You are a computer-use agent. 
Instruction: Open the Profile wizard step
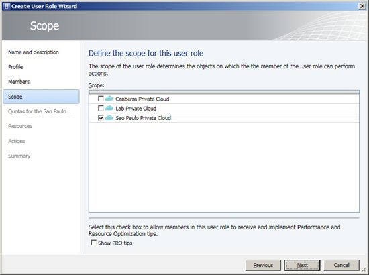[15, 67]
